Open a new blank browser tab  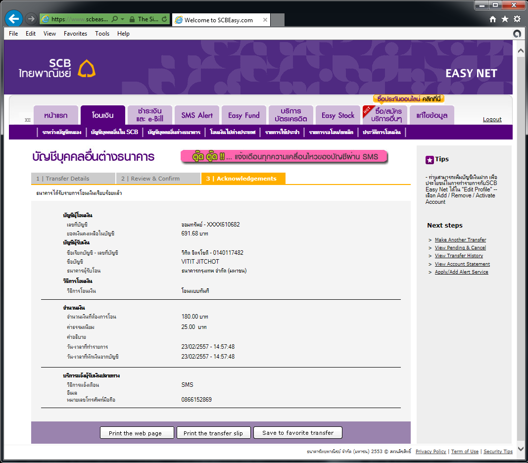(278, 20)
